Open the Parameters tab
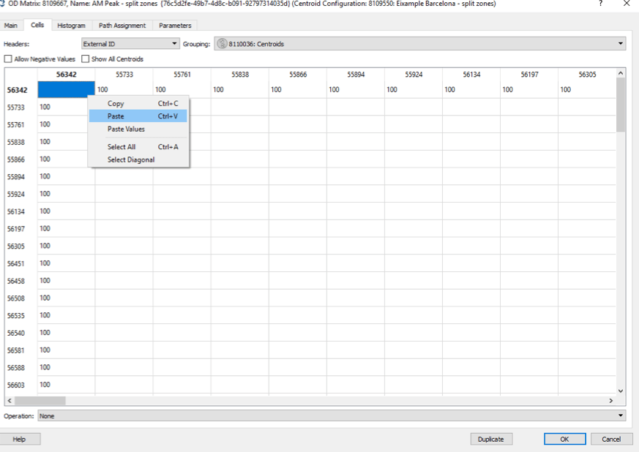Image resolution: width=639 pixels, height=452 pixels. click(x=175, y=26)
